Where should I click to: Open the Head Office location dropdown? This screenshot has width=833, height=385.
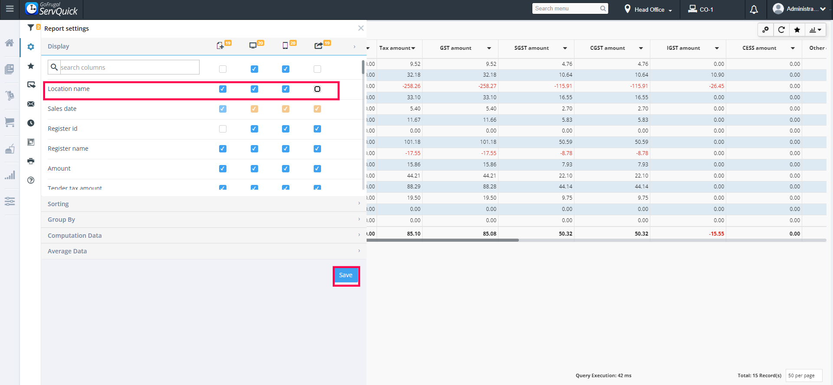648,9
